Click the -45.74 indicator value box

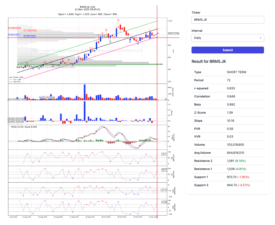[x=164, y=190]
